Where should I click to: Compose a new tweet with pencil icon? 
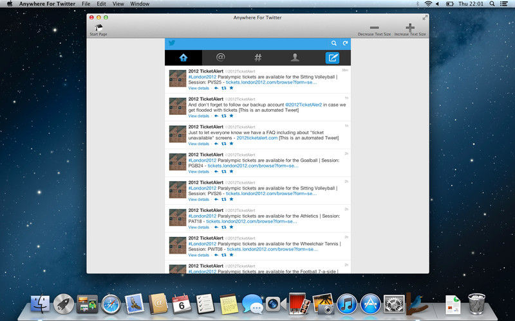[x=332, y=58]
